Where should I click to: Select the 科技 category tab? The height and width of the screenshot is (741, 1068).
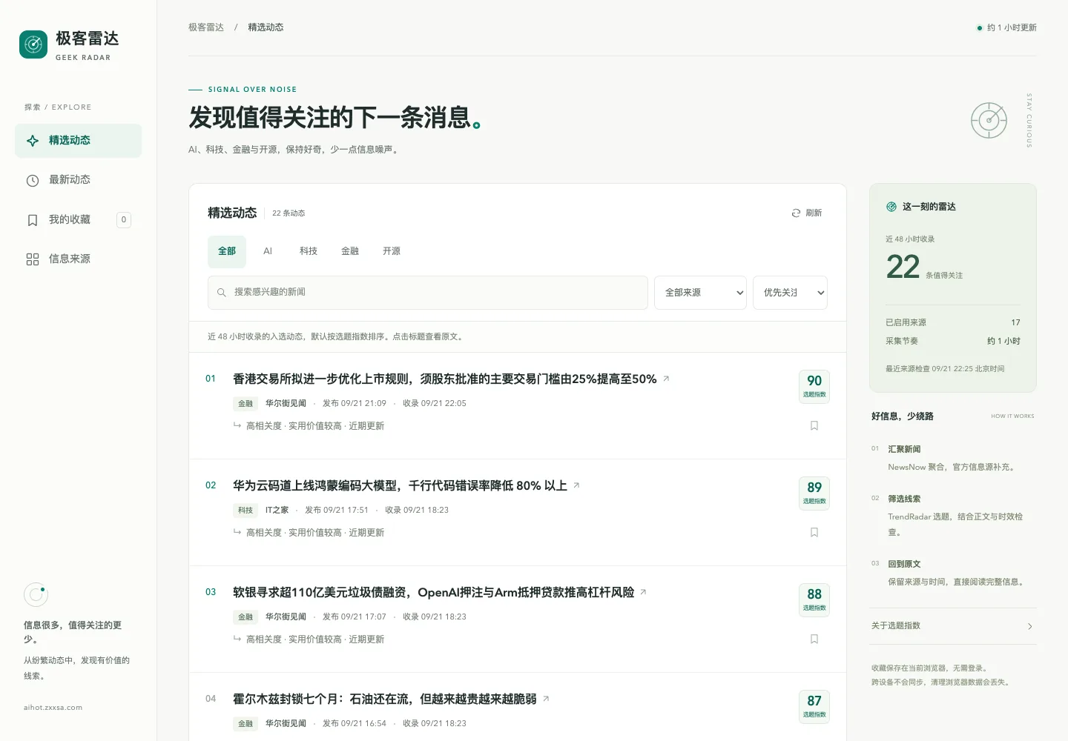pyautogui.click(x=309, y=251)
